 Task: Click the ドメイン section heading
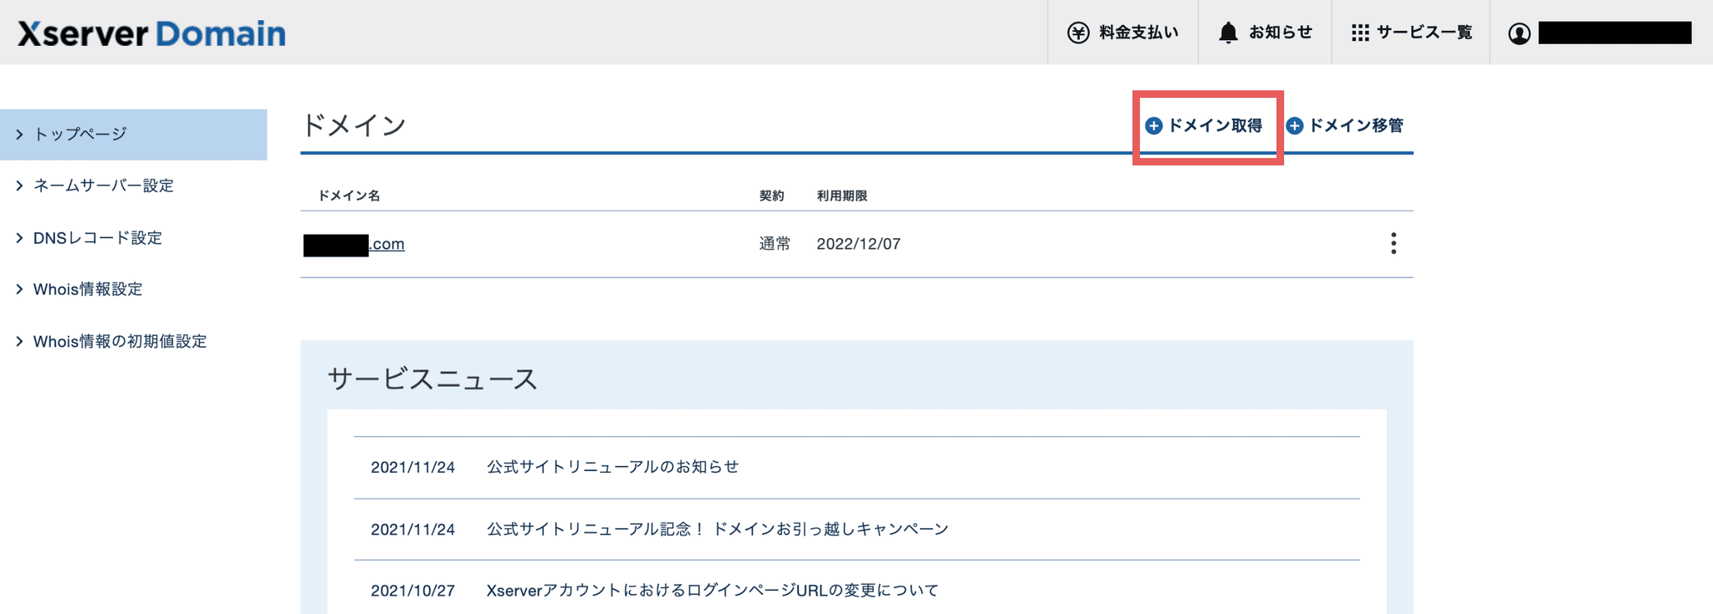click(354, 125)
